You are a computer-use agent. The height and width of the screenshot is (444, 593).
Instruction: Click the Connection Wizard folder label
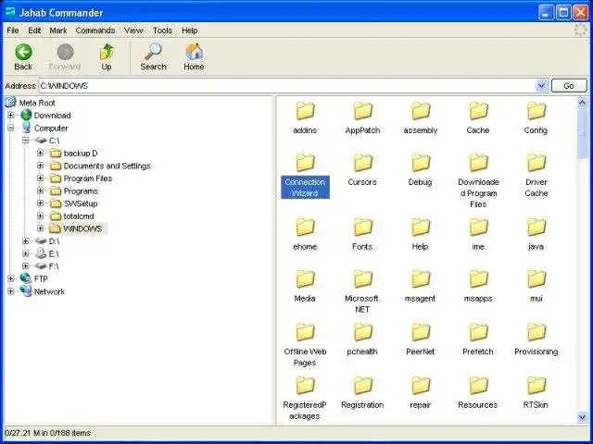pyautogui.click(x=305, y=187)
